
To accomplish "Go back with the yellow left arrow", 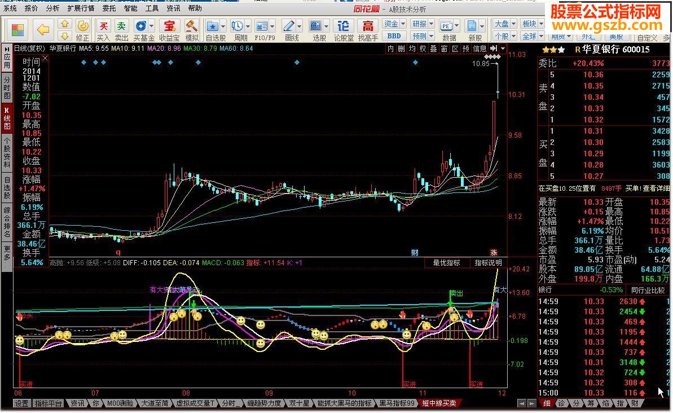I will (43, 30).
